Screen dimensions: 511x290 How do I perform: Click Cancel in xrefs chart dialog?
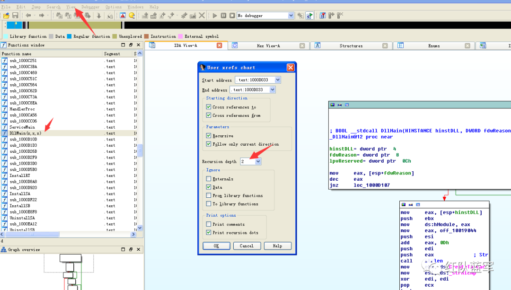pos(247,246)
